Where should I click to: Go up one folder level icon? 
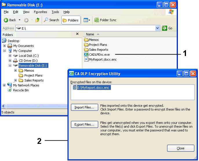(37, 20)
